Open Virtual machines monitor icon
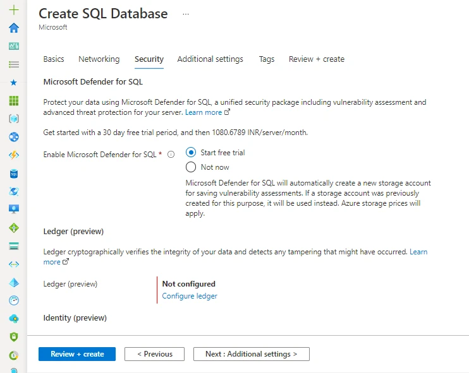The image size is (469, 373). pyautogui.click(x=14, y=209)
